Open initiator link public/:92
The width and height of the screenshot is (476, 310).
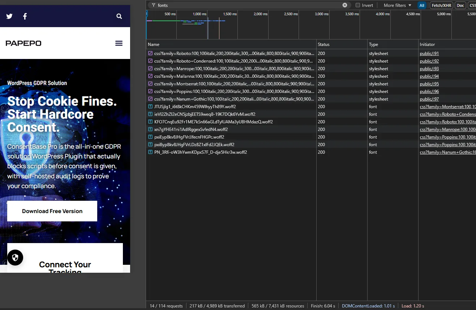click(x=429, y=61)
